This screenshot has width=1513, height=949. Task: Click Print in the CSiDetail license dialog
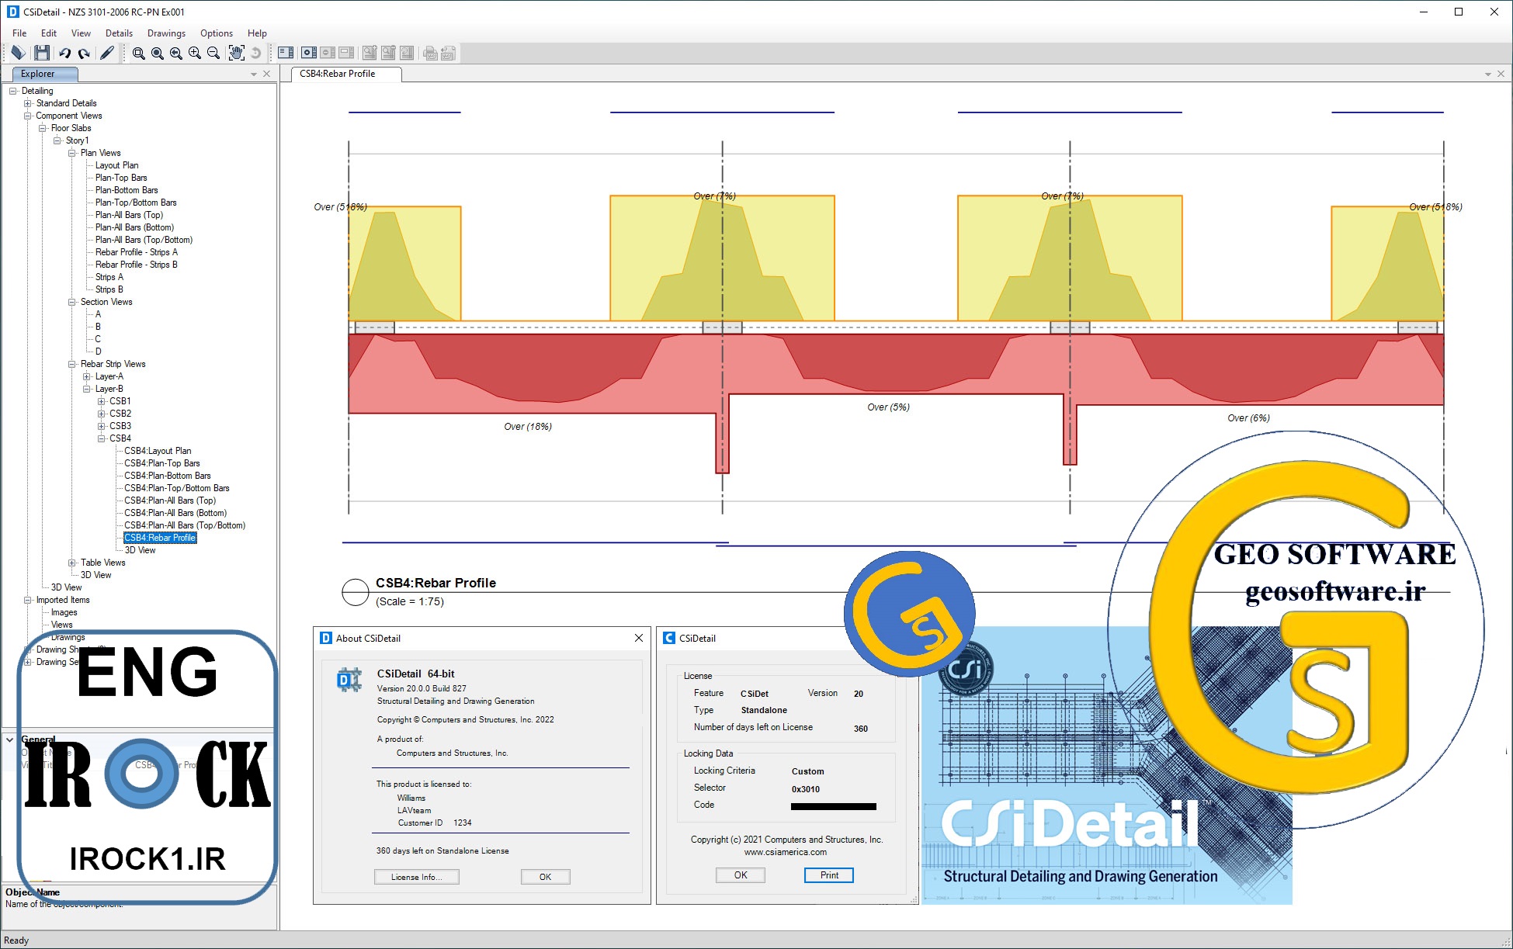pos(829,875)
